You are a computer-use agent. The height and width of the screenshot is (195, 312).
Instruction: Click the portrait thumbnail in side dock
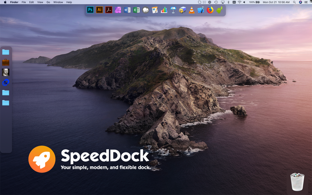[x=5, y=72]
